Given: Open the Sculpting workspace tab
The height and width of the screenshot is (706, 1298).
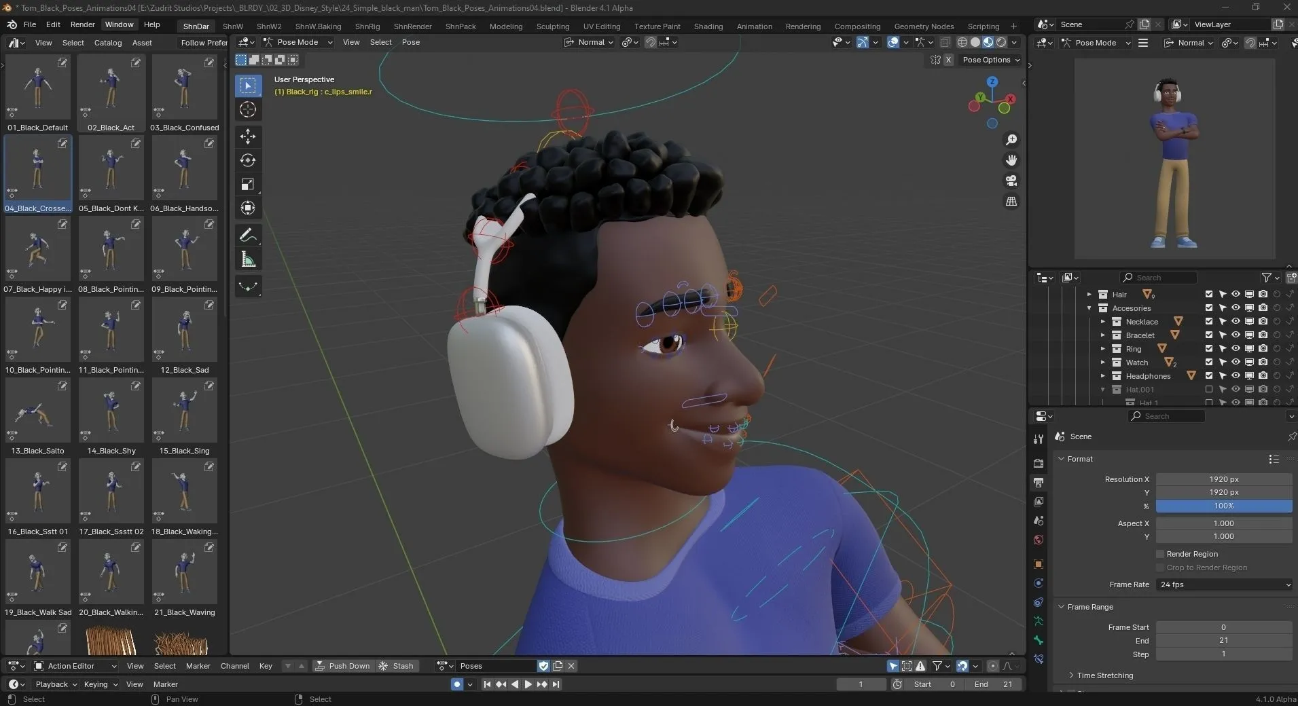Looking at the screenshot, I should point(552,26).
